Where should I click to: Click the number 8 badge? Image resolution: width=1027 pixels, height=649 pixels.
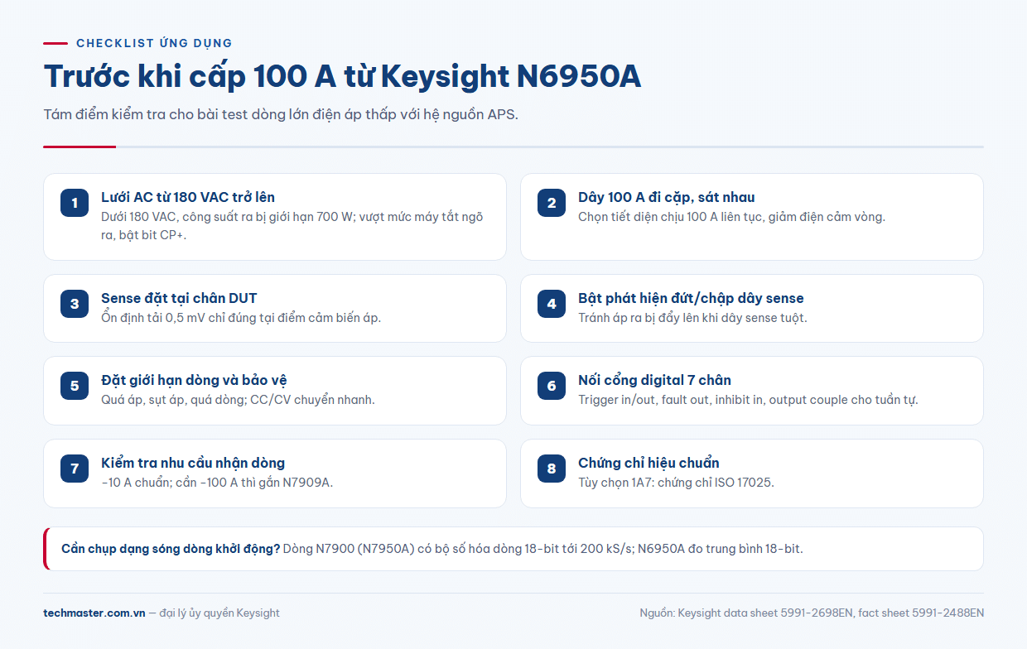point(552,469)
